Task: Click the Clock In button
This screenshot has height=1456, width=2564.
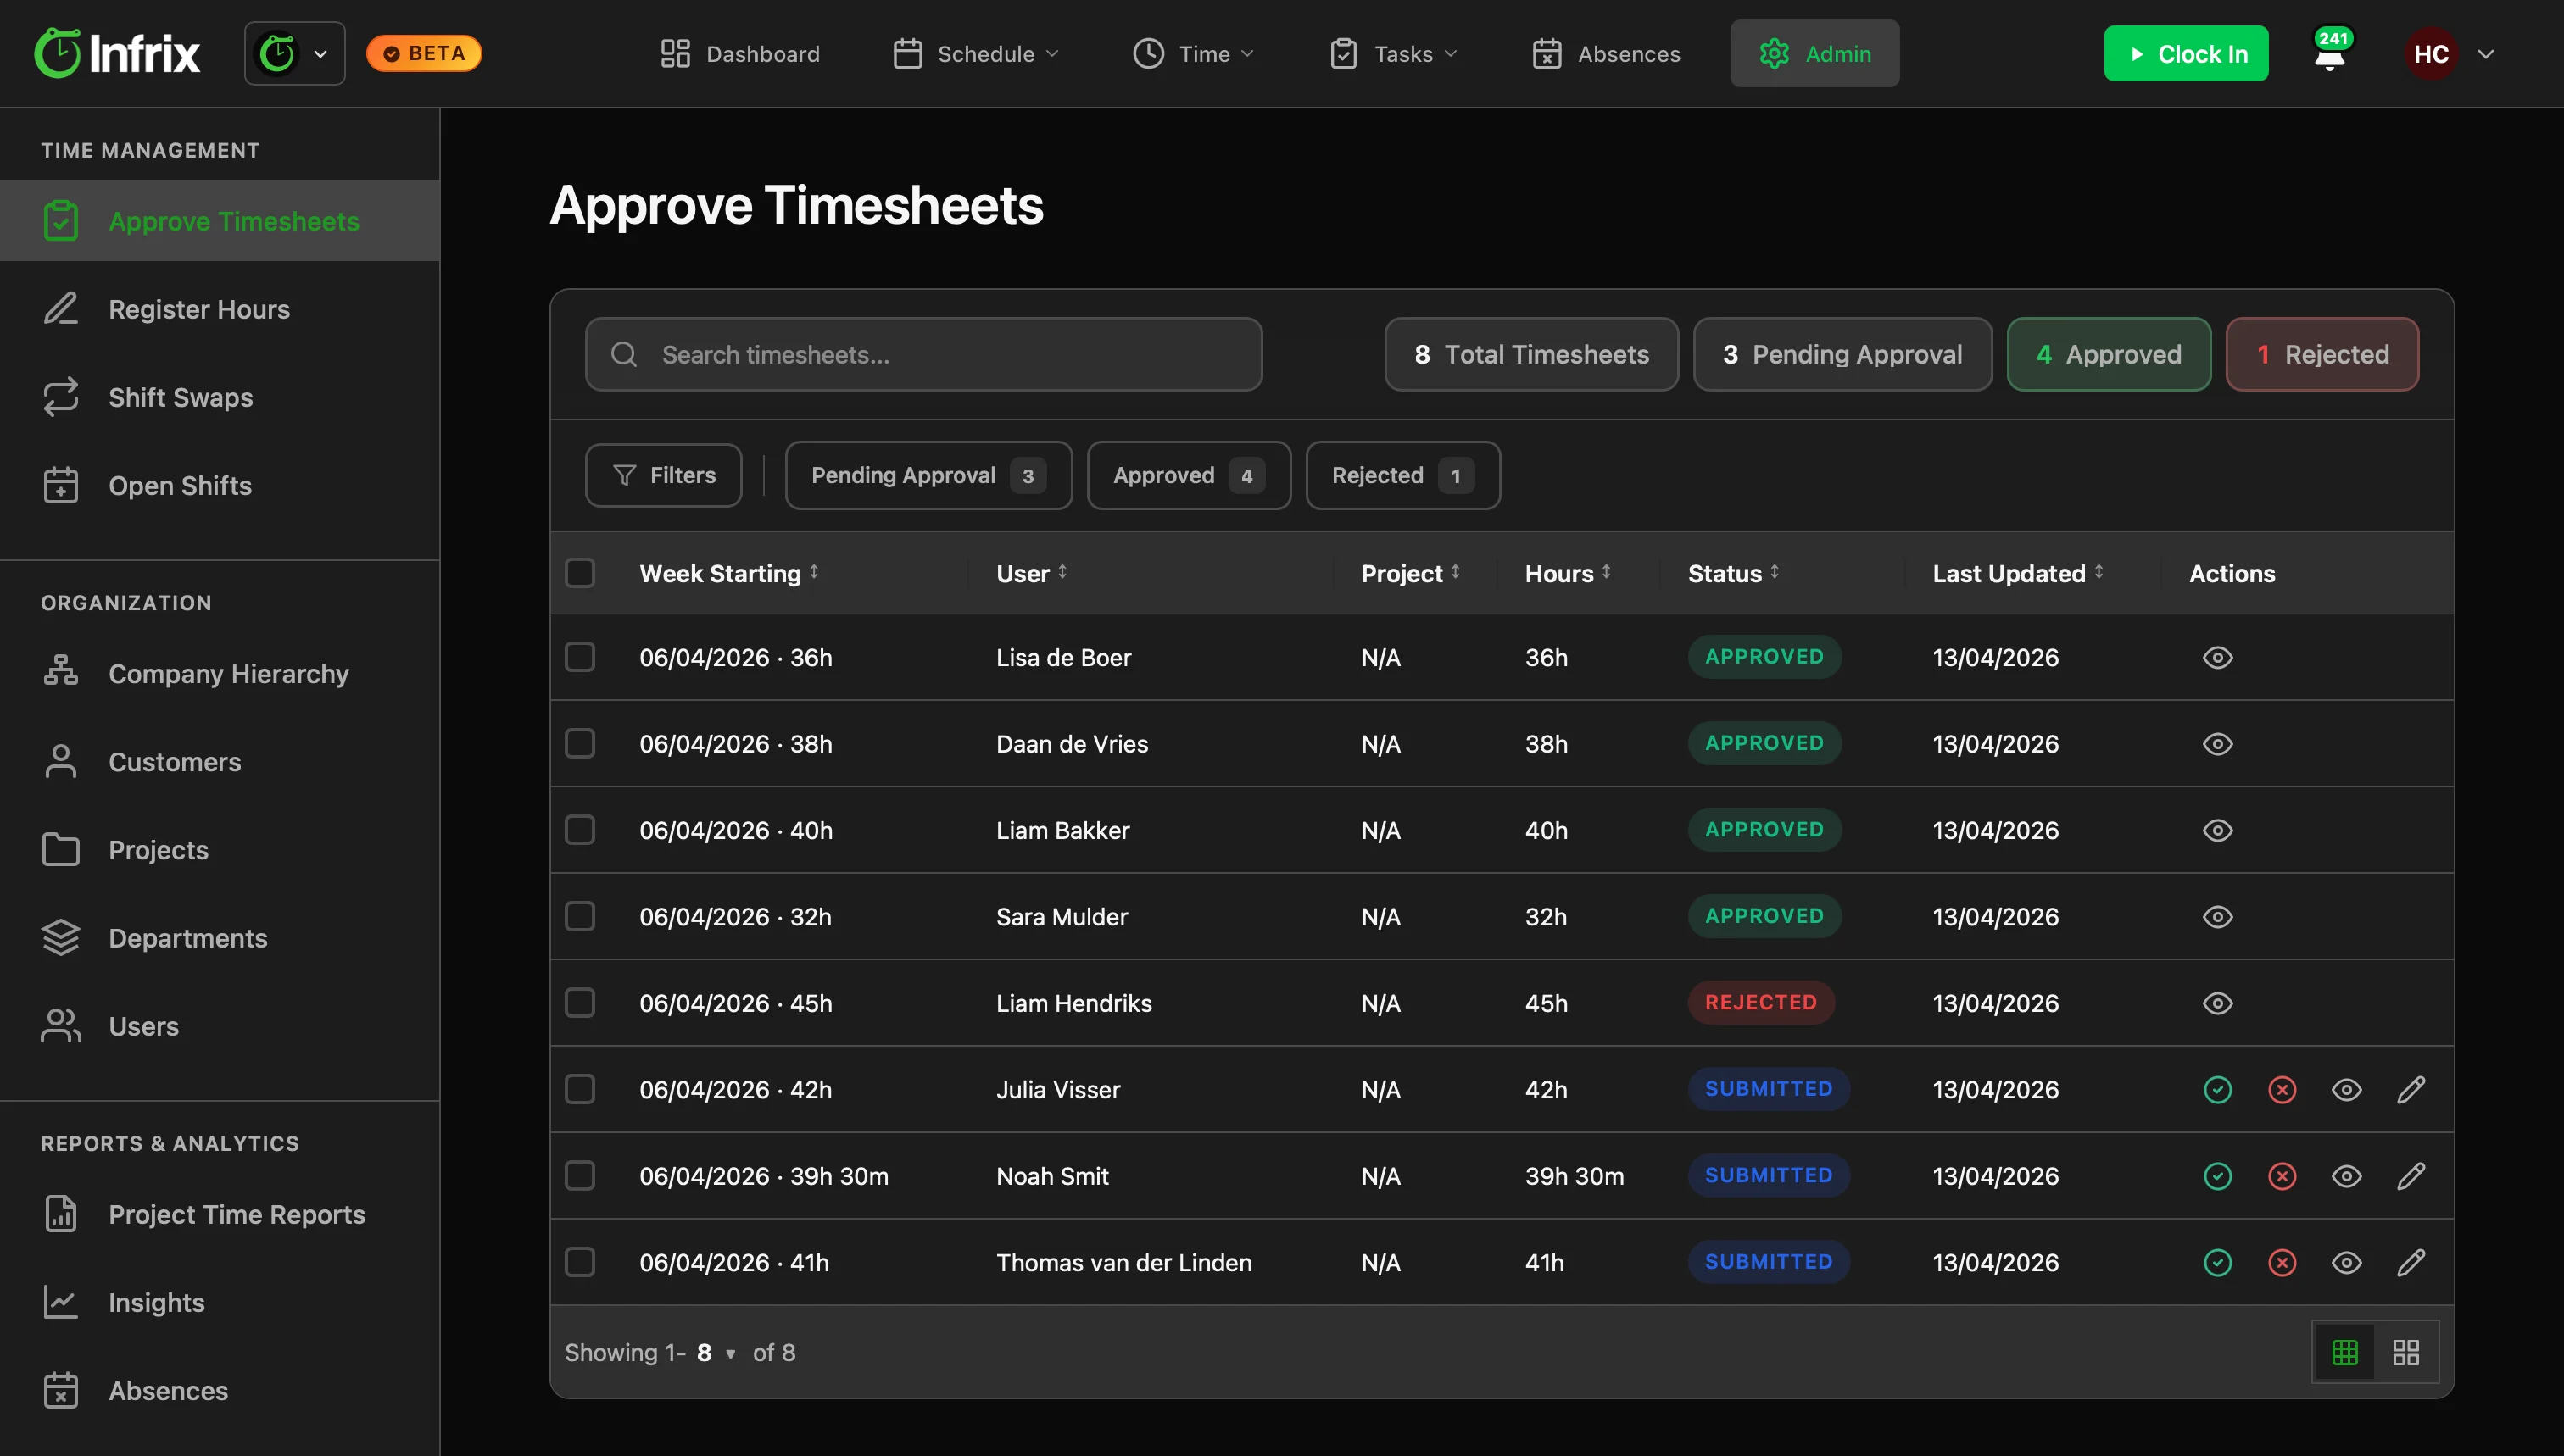Action: 2185,53
